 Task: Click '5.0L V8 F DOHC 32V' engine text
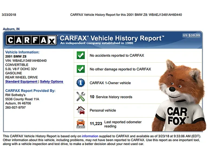pos(21,69)
